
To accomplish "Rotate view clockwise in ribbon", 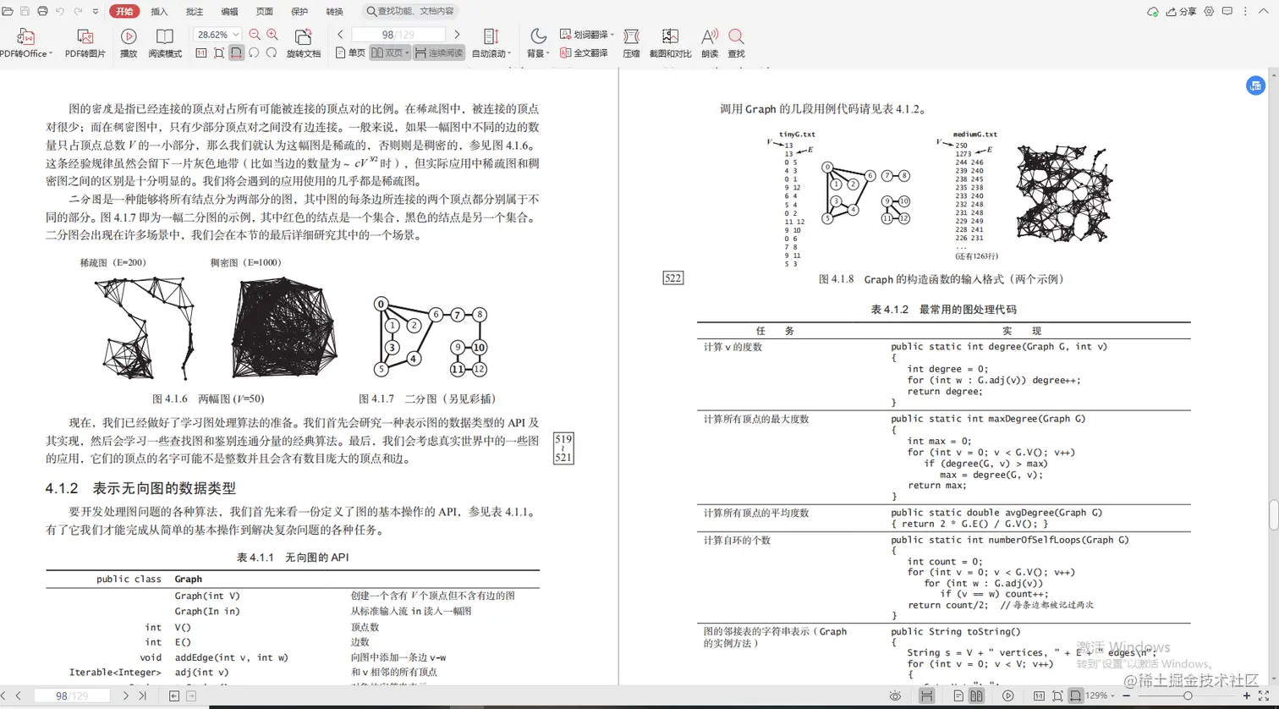I will (272, 52).
